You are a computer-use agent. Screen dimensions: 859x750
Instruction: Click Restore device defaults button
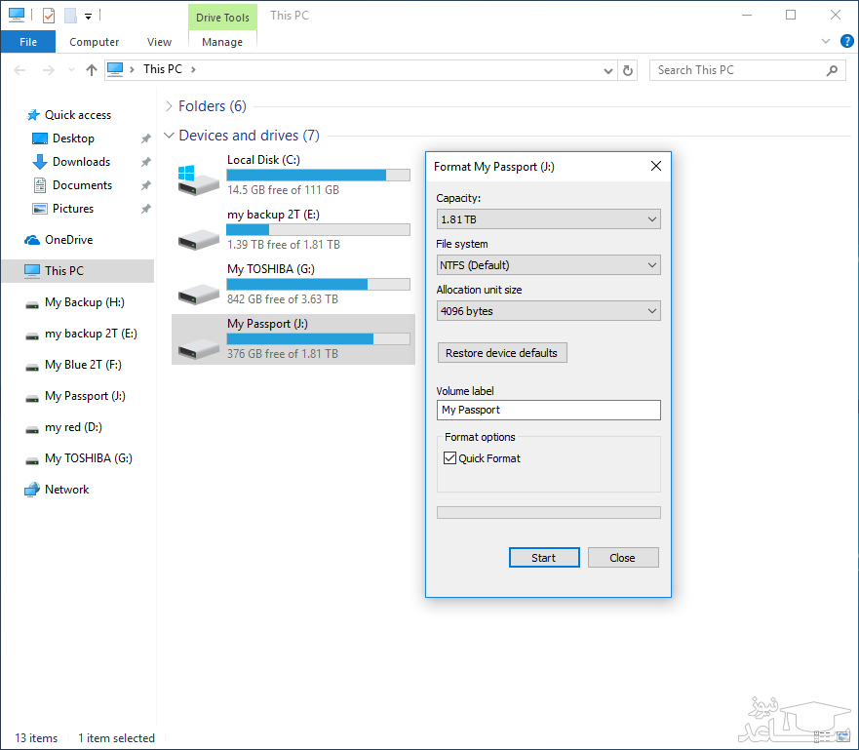[501, 353]
